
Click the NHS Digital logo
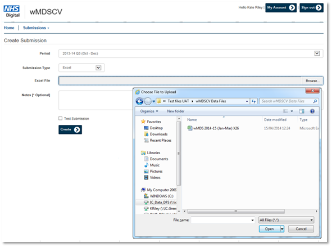tap(12, 11)
